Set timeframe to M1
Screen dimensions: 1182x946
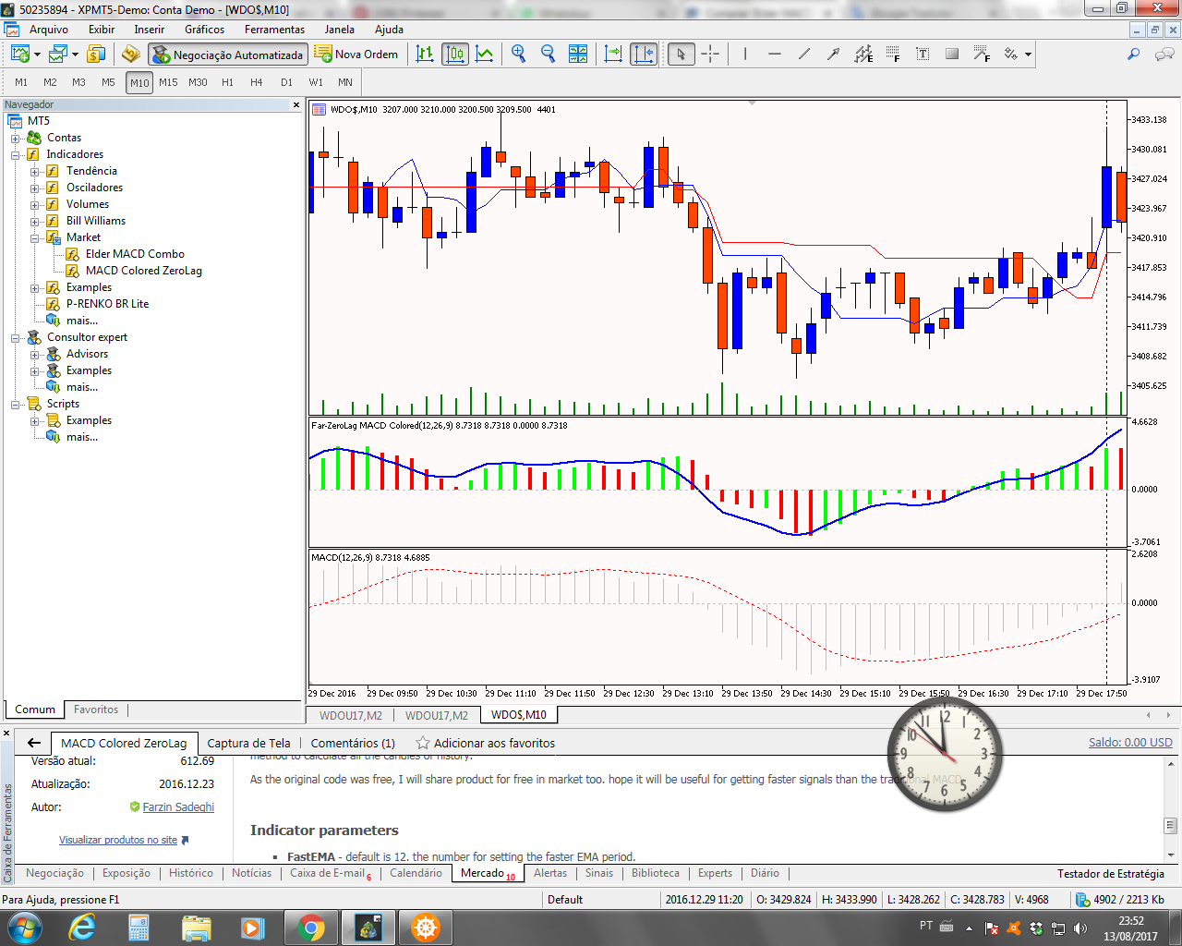pyautogui.click(x=21, y=82)
